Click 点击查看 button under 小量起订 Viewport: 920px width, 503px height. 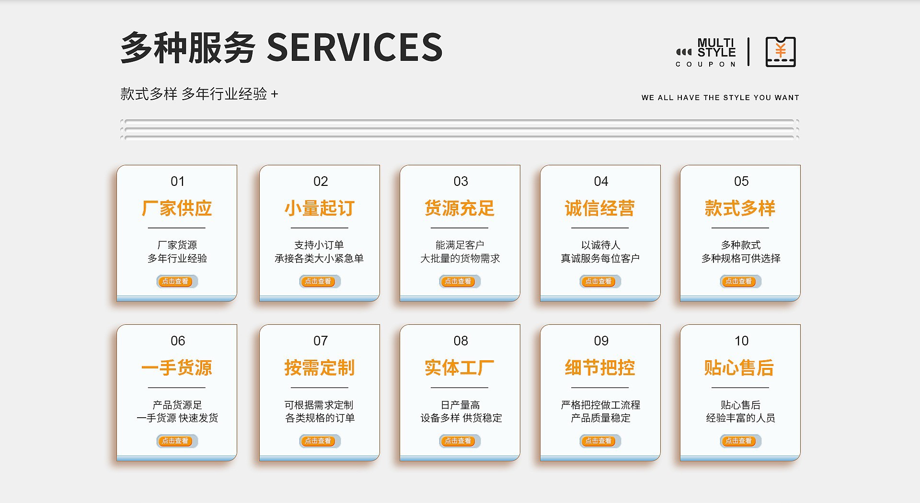pos(320,282)
